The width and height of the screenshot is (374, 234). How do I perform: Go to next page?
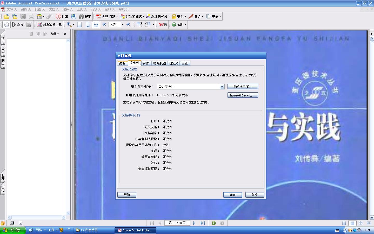(194, 223)
